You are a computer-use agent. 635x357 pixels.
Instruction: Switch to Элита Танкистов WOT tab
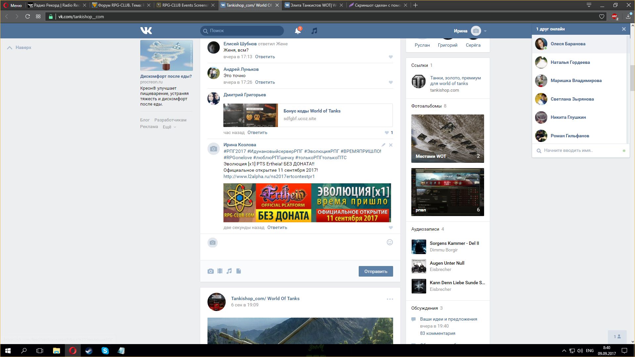click(314, 5)
